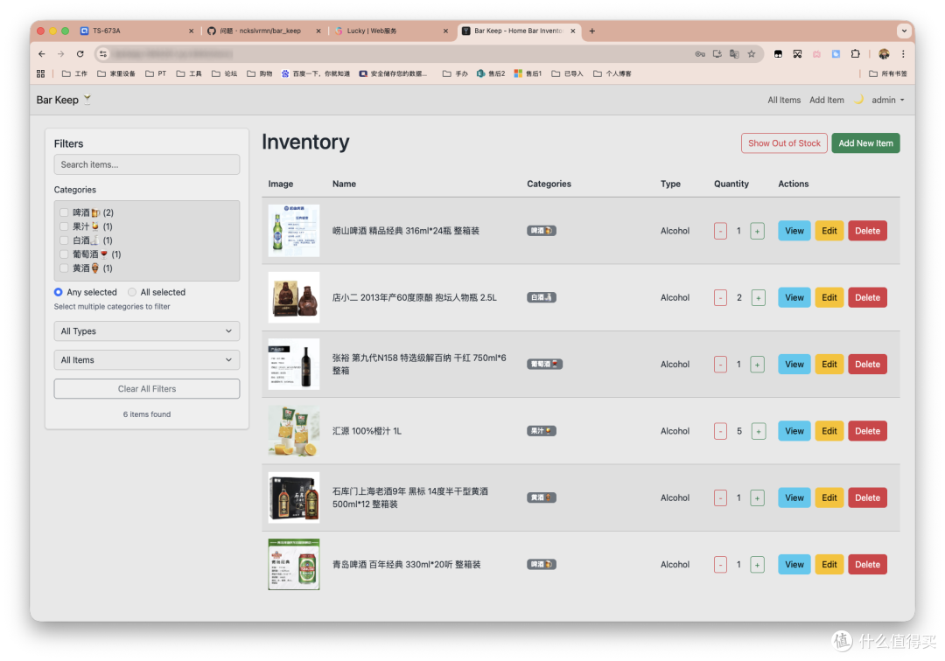Screen dimensions: 945x661
Task: Edit the 张裕 wine item
Action: tap(829, 365)
